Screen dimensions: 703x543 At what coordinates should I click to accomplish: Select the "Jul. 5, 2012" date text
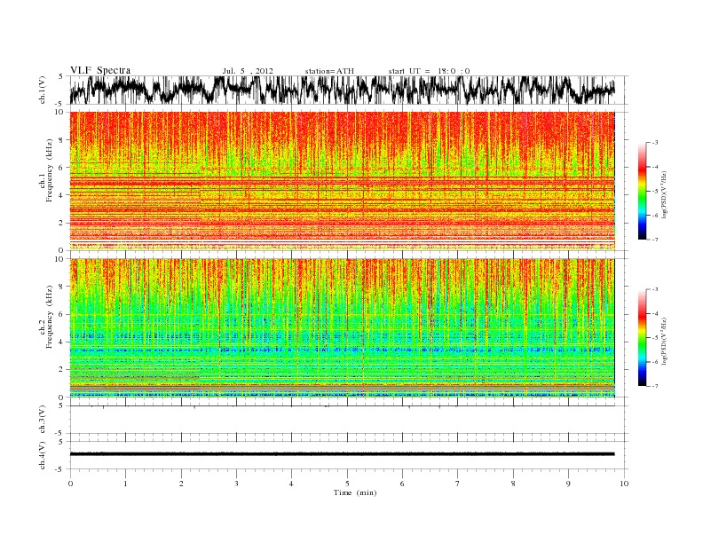pyautogui.click(x=248, y=71)
